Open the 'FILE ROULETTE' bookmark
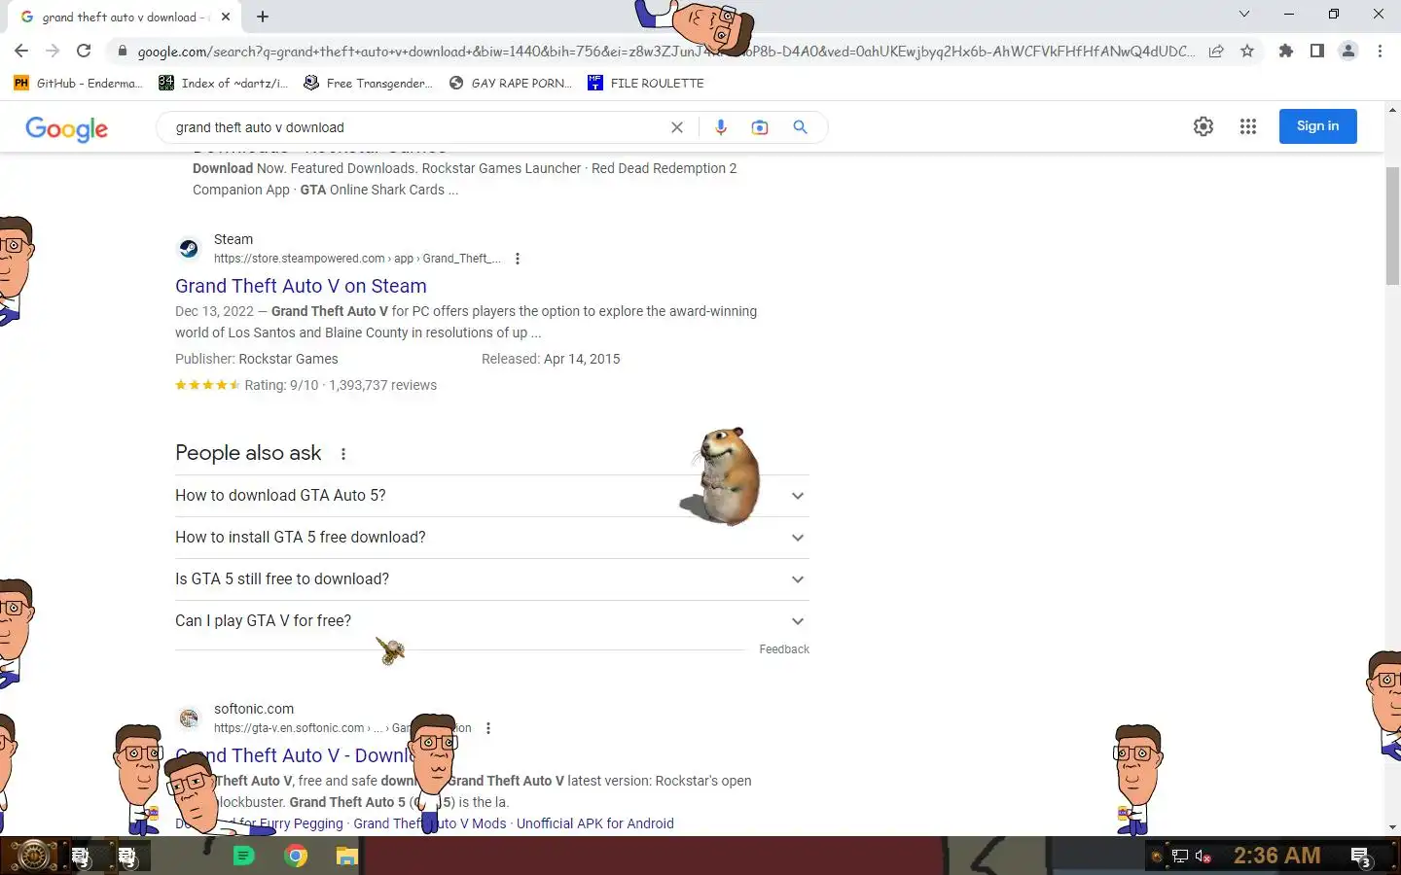 646,84
